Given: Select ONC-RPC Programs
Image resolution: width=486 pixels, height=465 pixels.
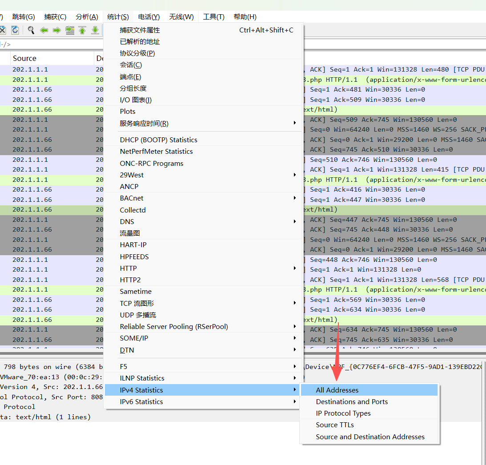Looking at the screenshot, I should [x=203, y=164].
